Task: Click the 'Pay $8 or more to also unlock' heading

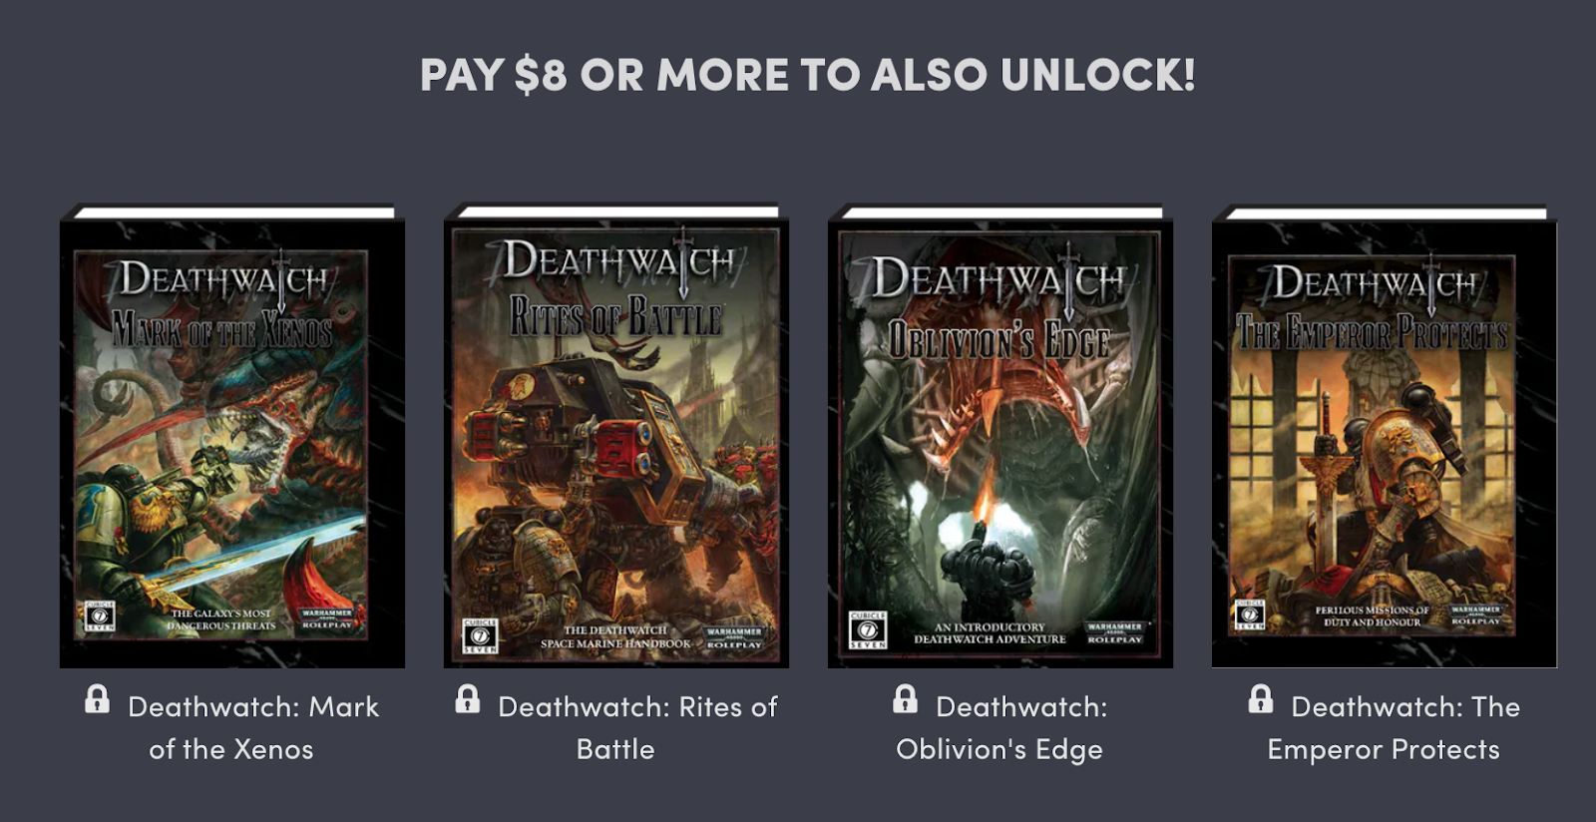Action: (x=807, y=75)
